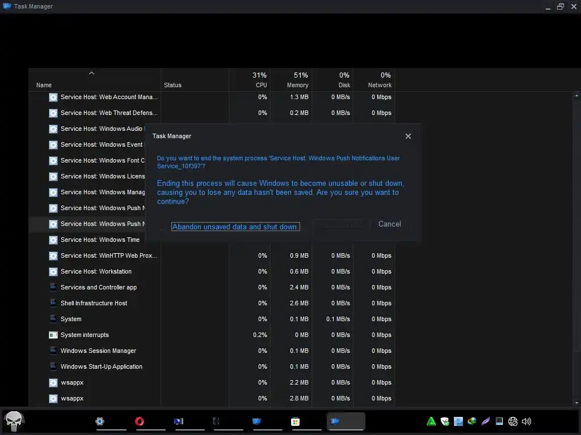Click the green triangle tray icon
The height and width of the screenshot is (435, 581).
[431, 421]
